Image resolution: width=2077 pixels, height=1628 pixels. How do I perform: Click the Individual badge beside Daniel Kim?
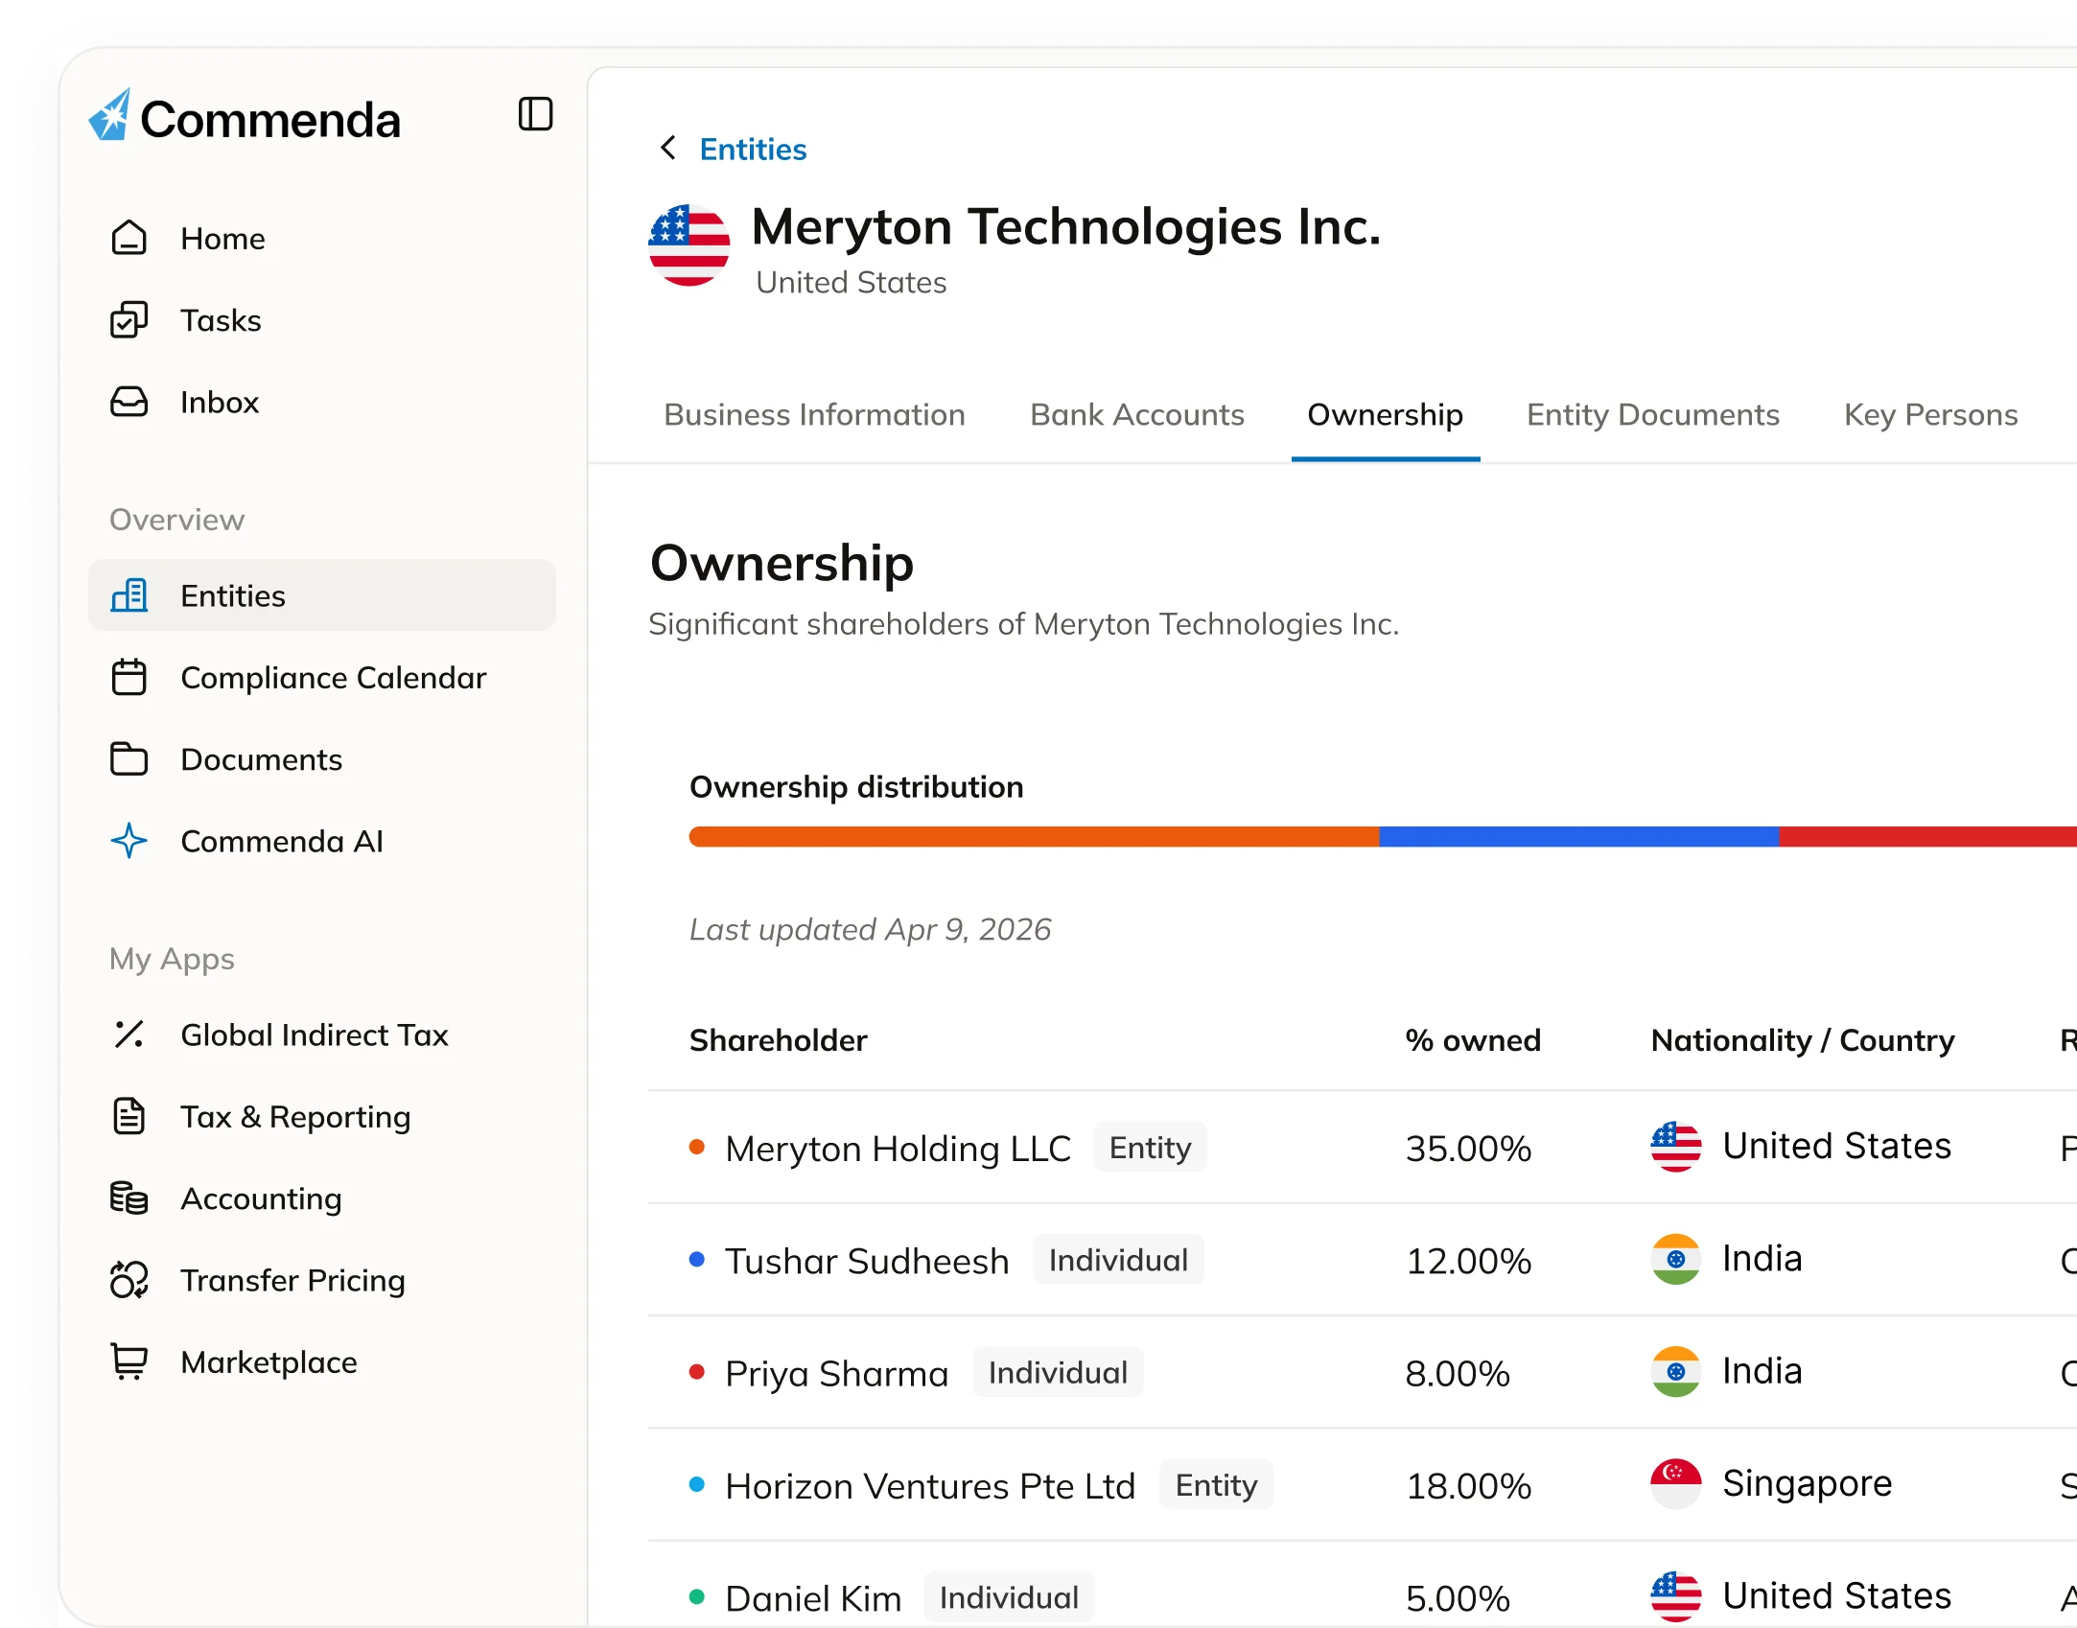click(x=1009, y=1597)
